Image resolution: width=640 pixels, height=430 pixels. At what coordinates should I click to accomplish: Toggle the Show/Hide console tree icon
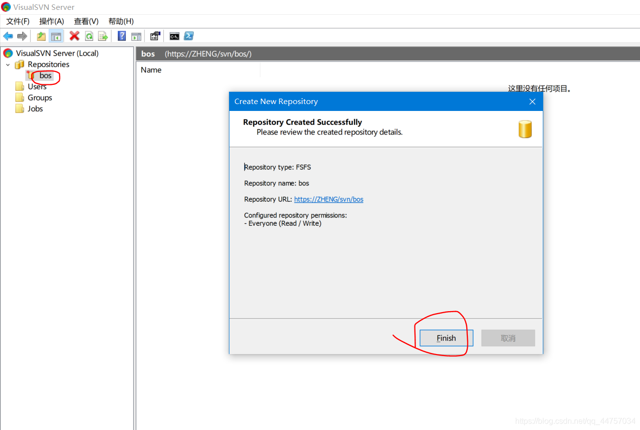coord(56,36)
